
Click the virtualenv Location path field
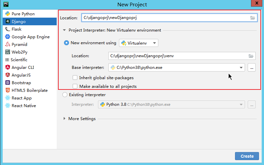182,56
